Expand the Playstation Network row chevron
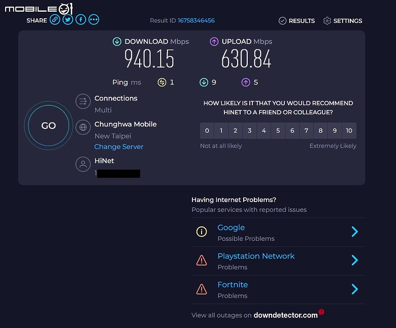This screenshot has width=396, height=328. tap(355, 260)
